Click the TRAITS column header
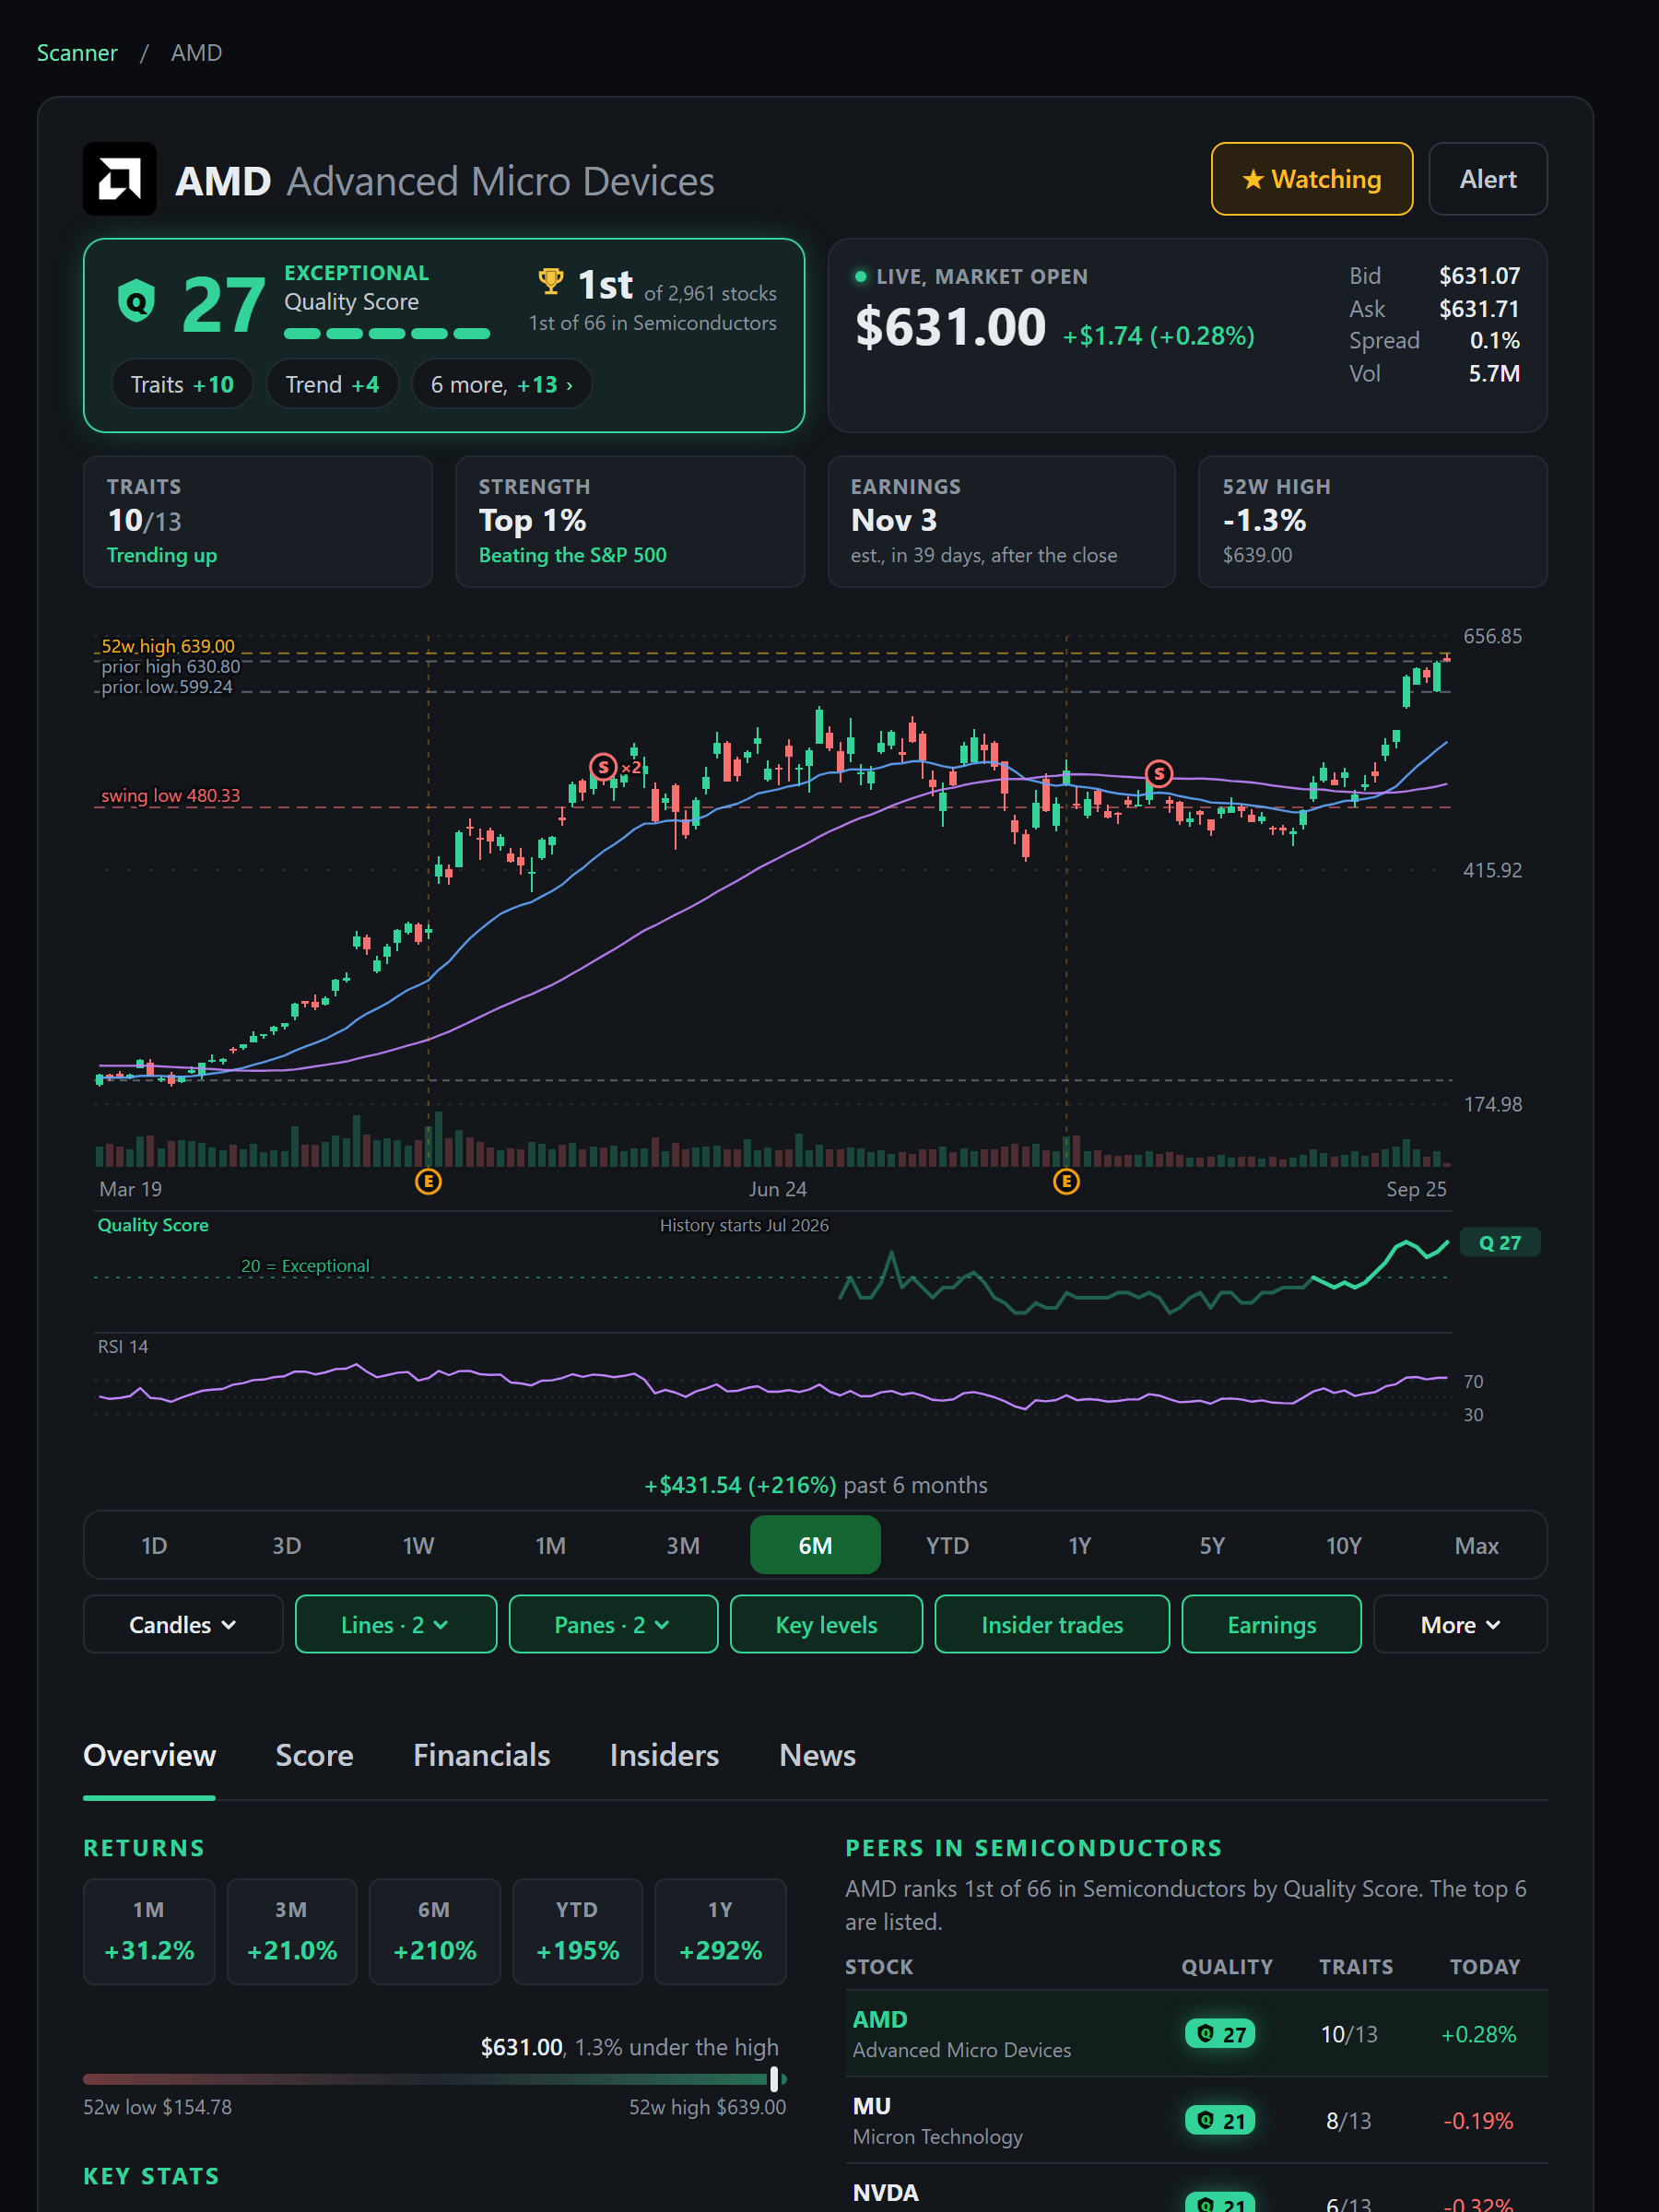The height and width of the screenshot is (2212, 1659). (x=1355, y=1966)
